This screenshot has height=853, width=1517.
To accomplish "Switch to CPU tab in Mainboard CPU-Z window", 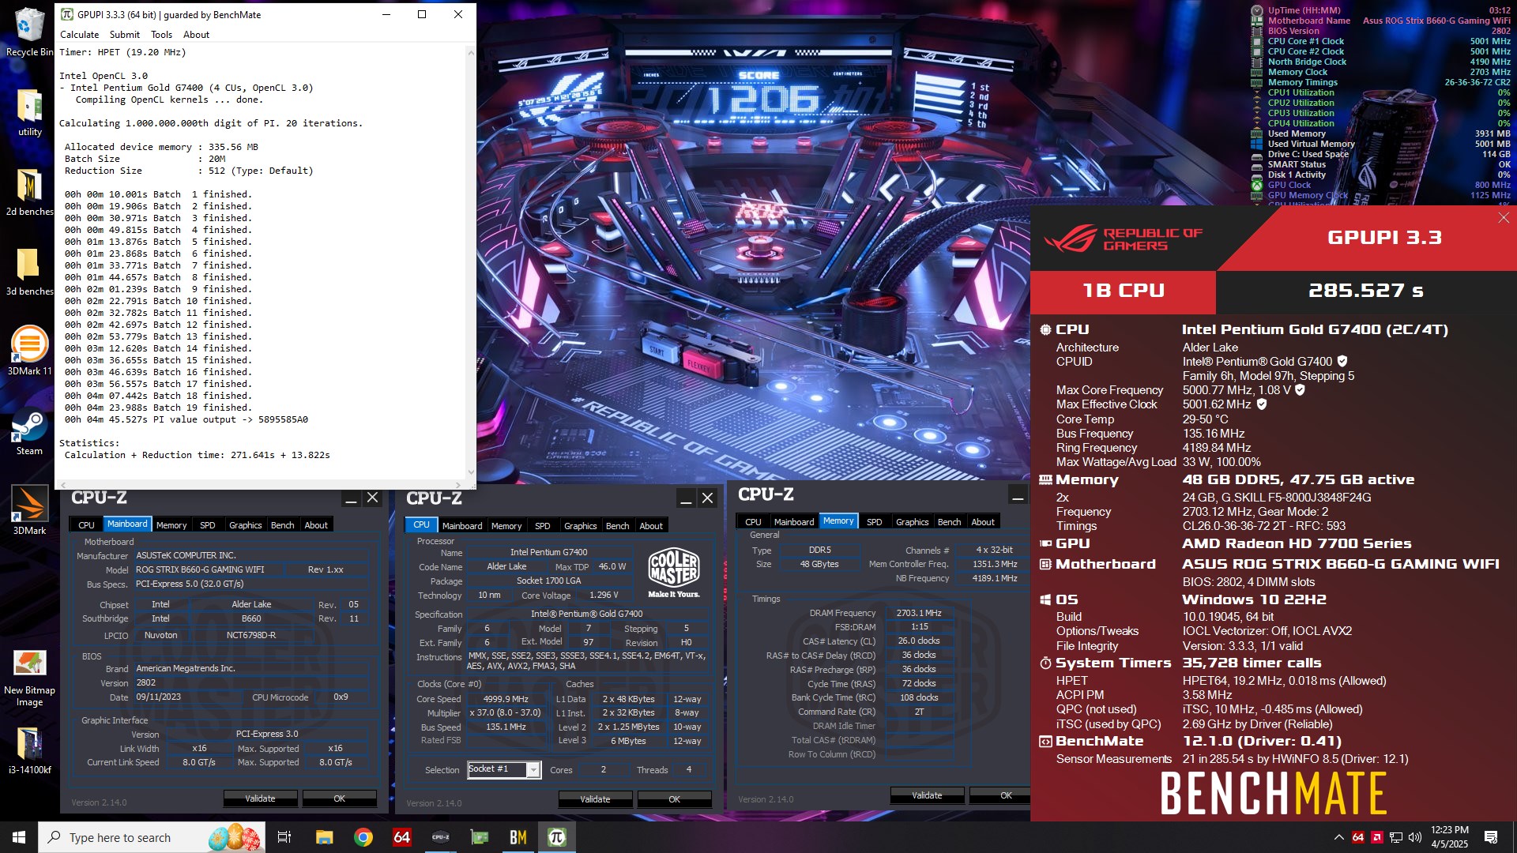I will [x=86, y=525].
